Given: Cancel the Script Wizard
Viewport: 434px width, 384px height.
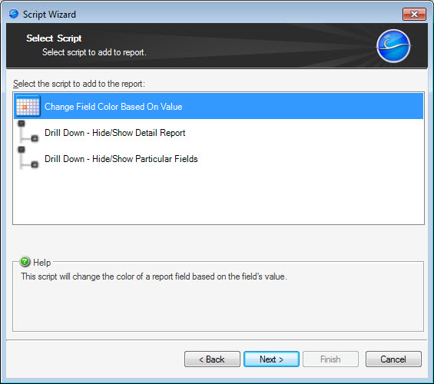Looking at the screenshot, I should coord(393,359).
